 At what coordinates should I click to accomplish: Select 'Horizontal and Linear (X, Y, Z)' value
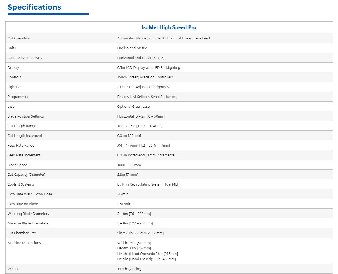pos(141,58)
